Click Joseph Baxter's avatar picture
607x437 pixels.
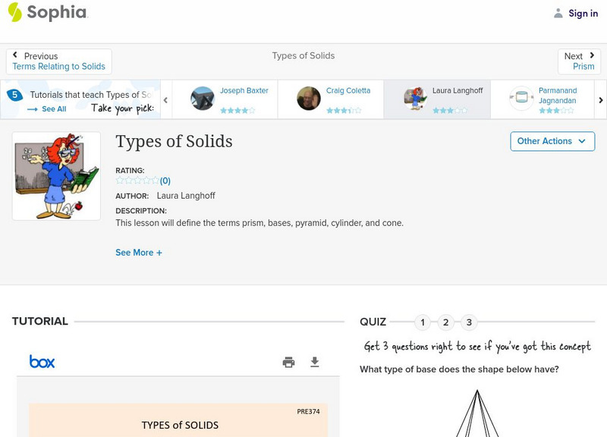[x=203, y=99]
